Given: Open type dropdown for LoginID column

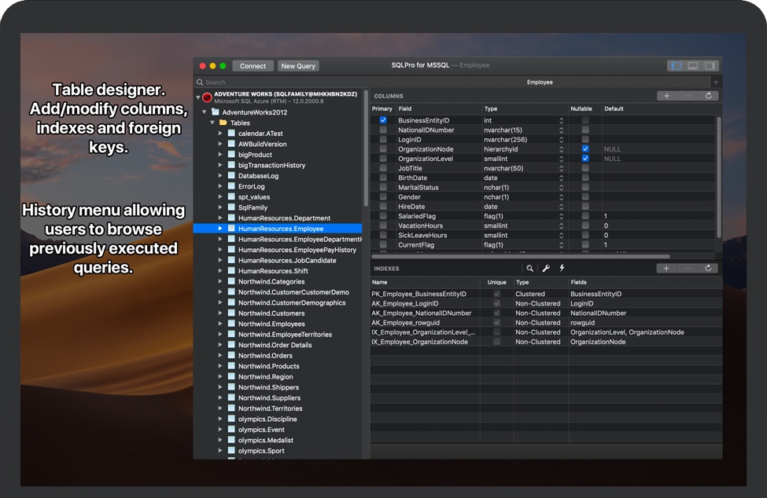Looking at the screenshot, I should [x=561, y=139].
